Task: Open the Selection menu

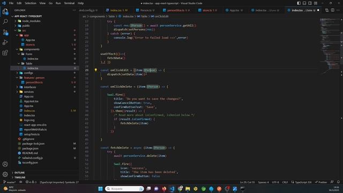Action: pyautogui.click(x=31, y=3)
